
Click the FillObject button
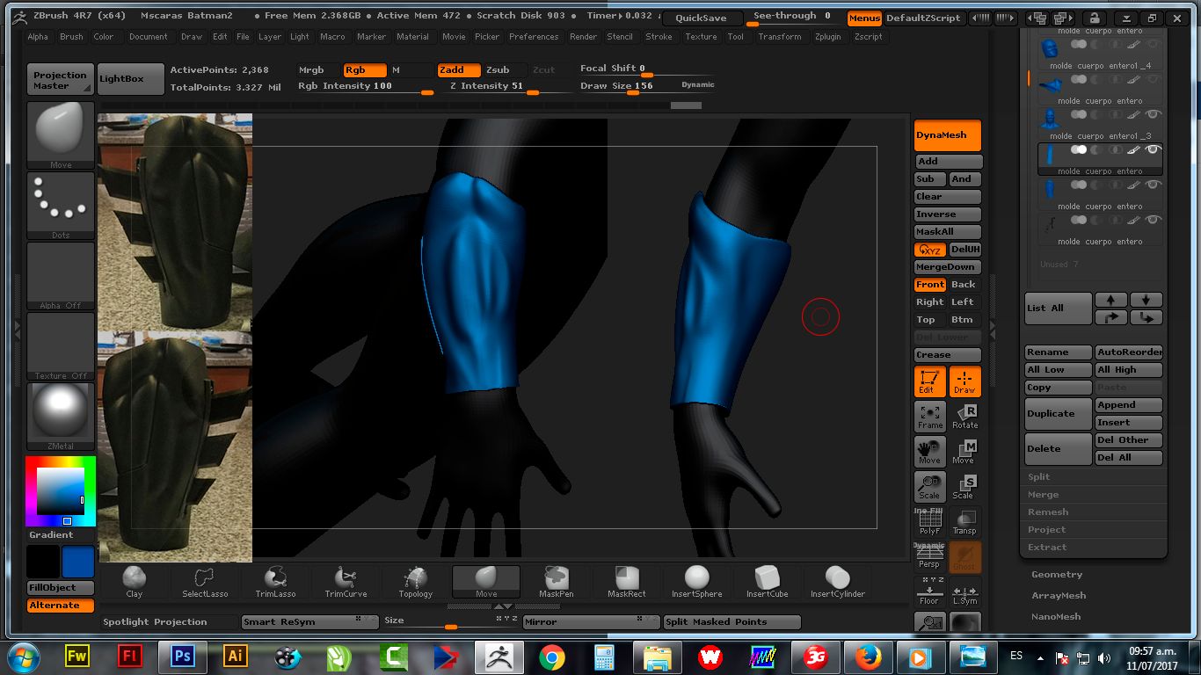(61, 588)
